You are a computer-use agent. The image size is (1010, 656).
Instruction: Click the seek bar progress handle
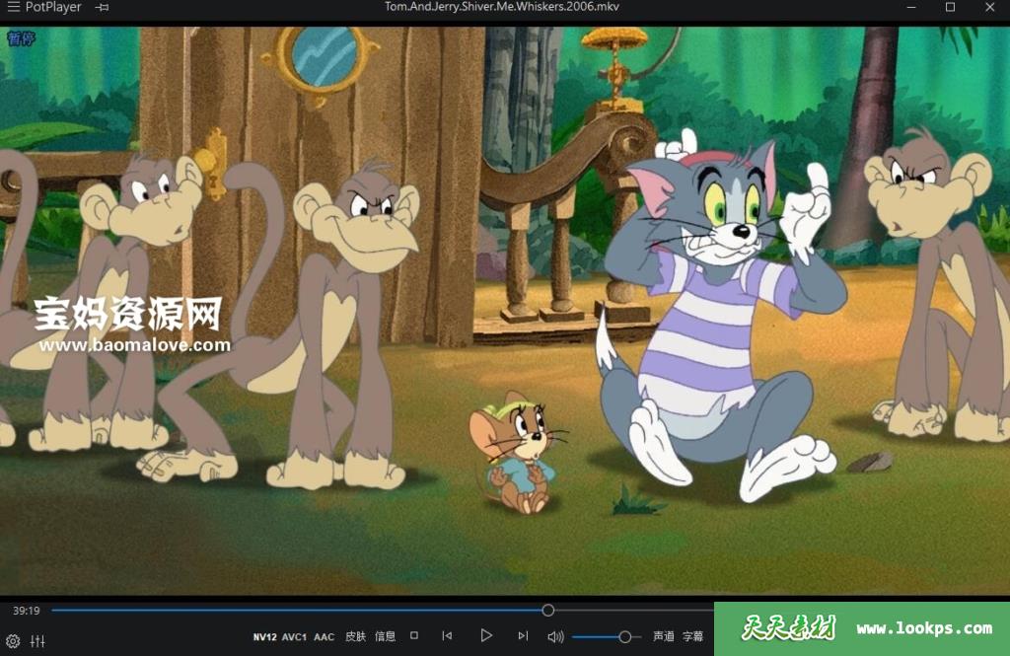pos(548,611)
